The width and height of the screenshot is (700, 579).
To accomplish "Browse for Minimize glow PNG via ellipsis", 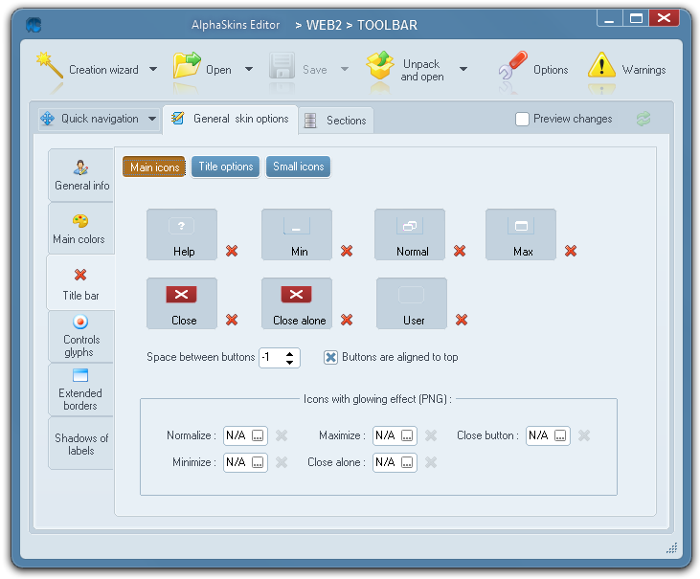I will pyautogui.click(x=258, y=462).
